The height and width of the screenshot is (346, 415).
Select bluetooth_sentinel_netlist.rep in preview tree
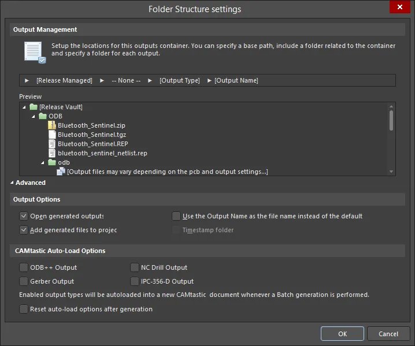click(x=102, y=153)
